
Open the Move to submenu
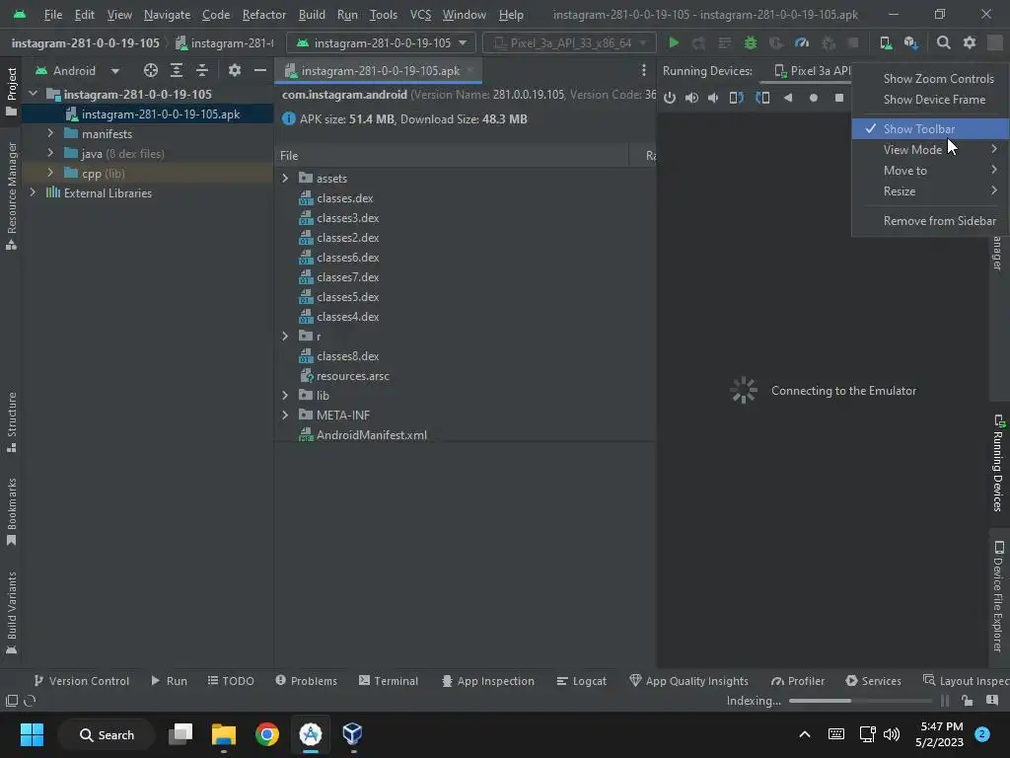click(x=930, y=170)
